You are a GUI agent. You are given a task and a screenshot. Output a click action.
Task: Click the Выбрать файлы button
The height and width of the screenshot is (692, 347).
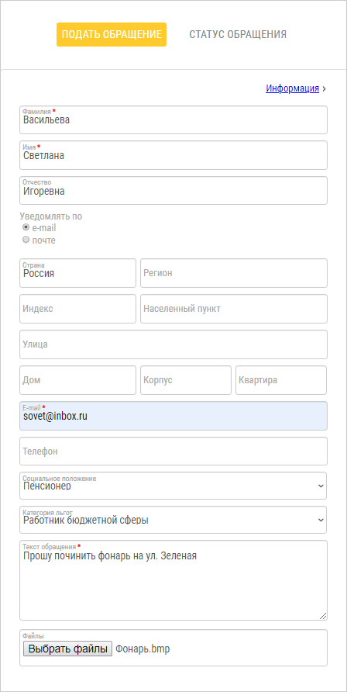coord(68,649)
